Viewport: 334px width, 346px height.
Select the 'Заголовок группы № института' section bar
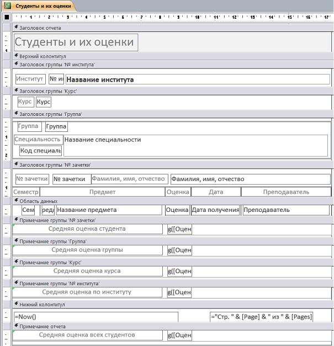click(x=173, y=65)
